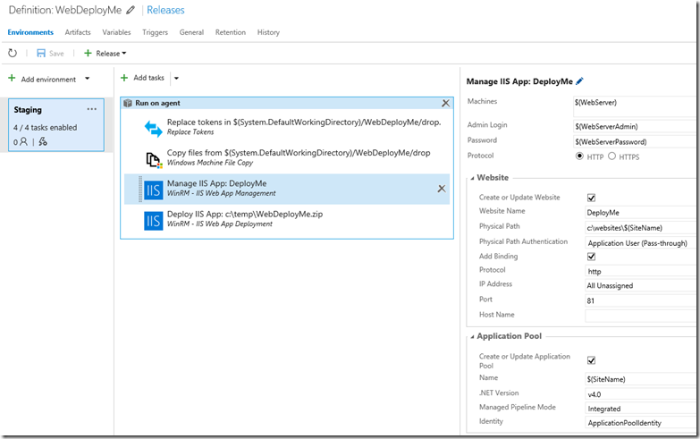
Task: Close the Run on agent phase
Action: (445, 104)
